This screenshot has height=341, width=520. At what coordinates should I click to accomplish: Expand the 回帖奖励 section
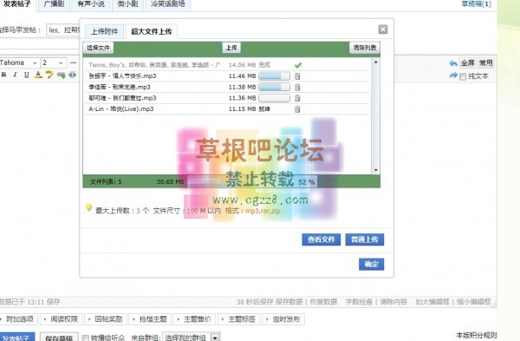click(x=106, y=319)
